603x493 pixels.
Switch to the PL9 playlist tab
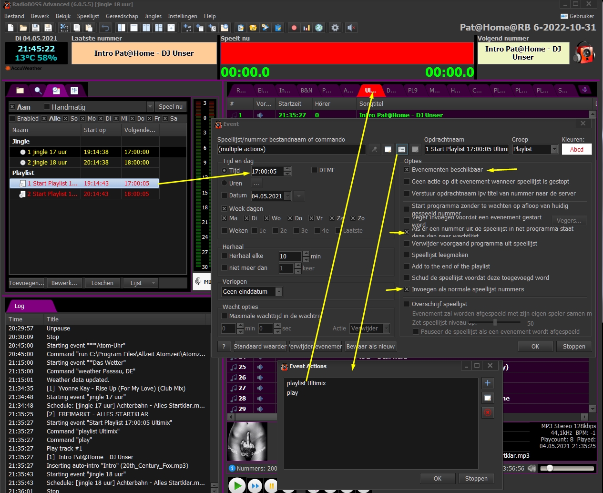point(413,90)
